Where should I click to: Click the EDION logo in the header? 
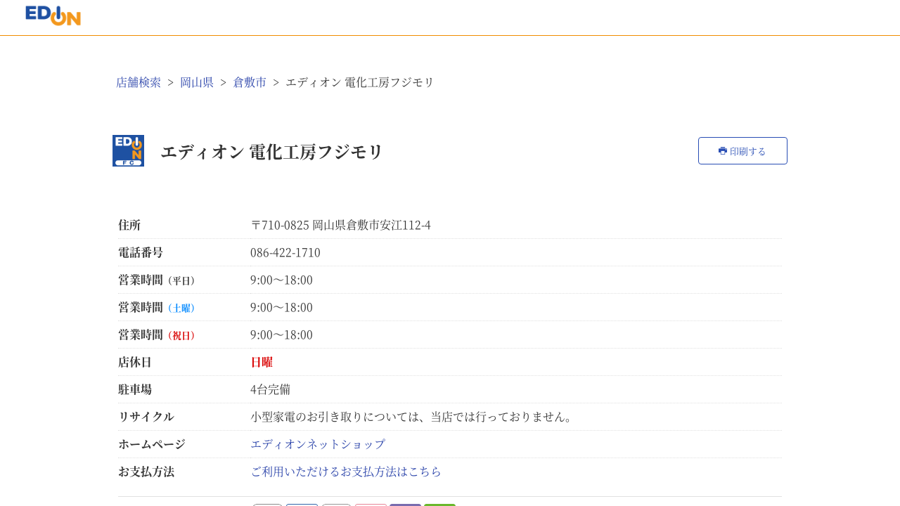53,15
